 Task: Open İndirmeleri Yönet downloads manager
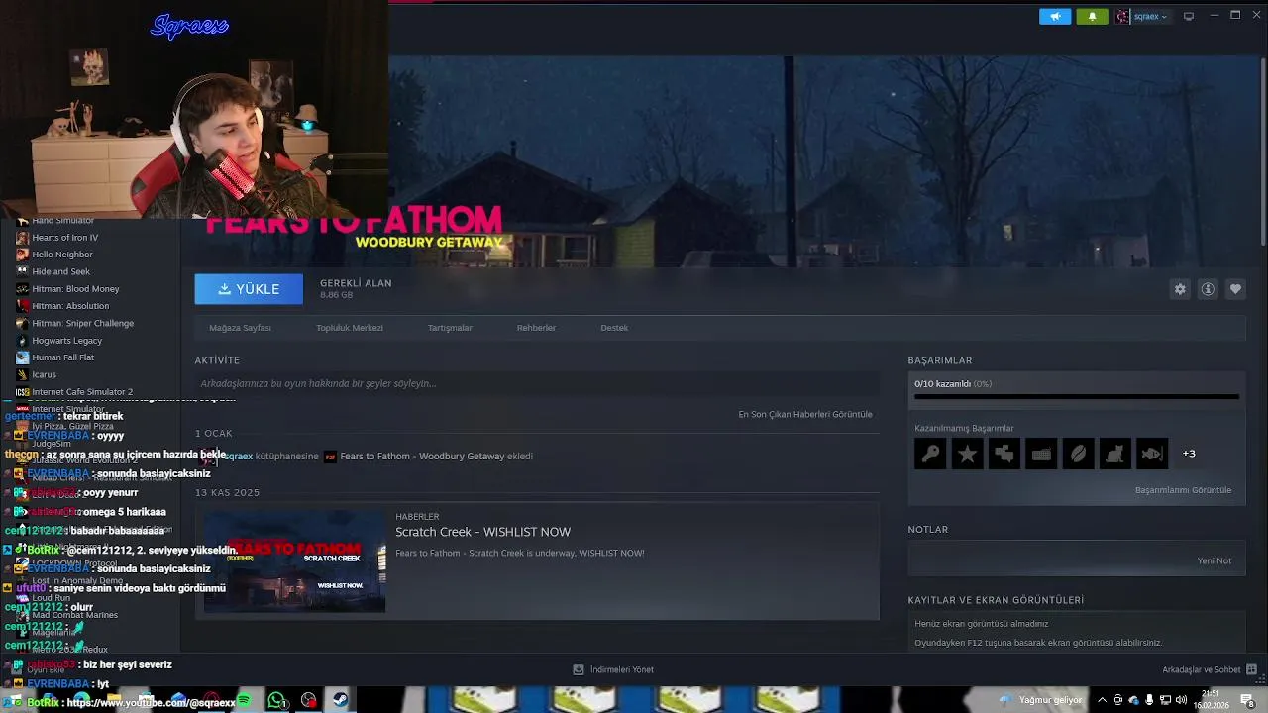click(x=613, y=669)
